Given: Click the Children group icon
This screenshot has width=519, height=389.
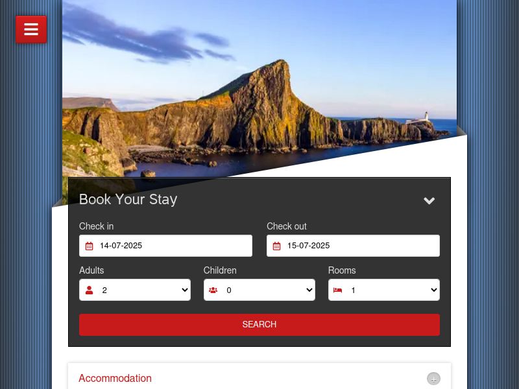Looking at the screenshot, I should [213, 290].
